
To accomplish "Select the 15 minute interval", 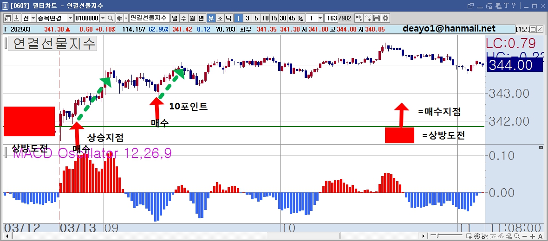I will (274, 18).
